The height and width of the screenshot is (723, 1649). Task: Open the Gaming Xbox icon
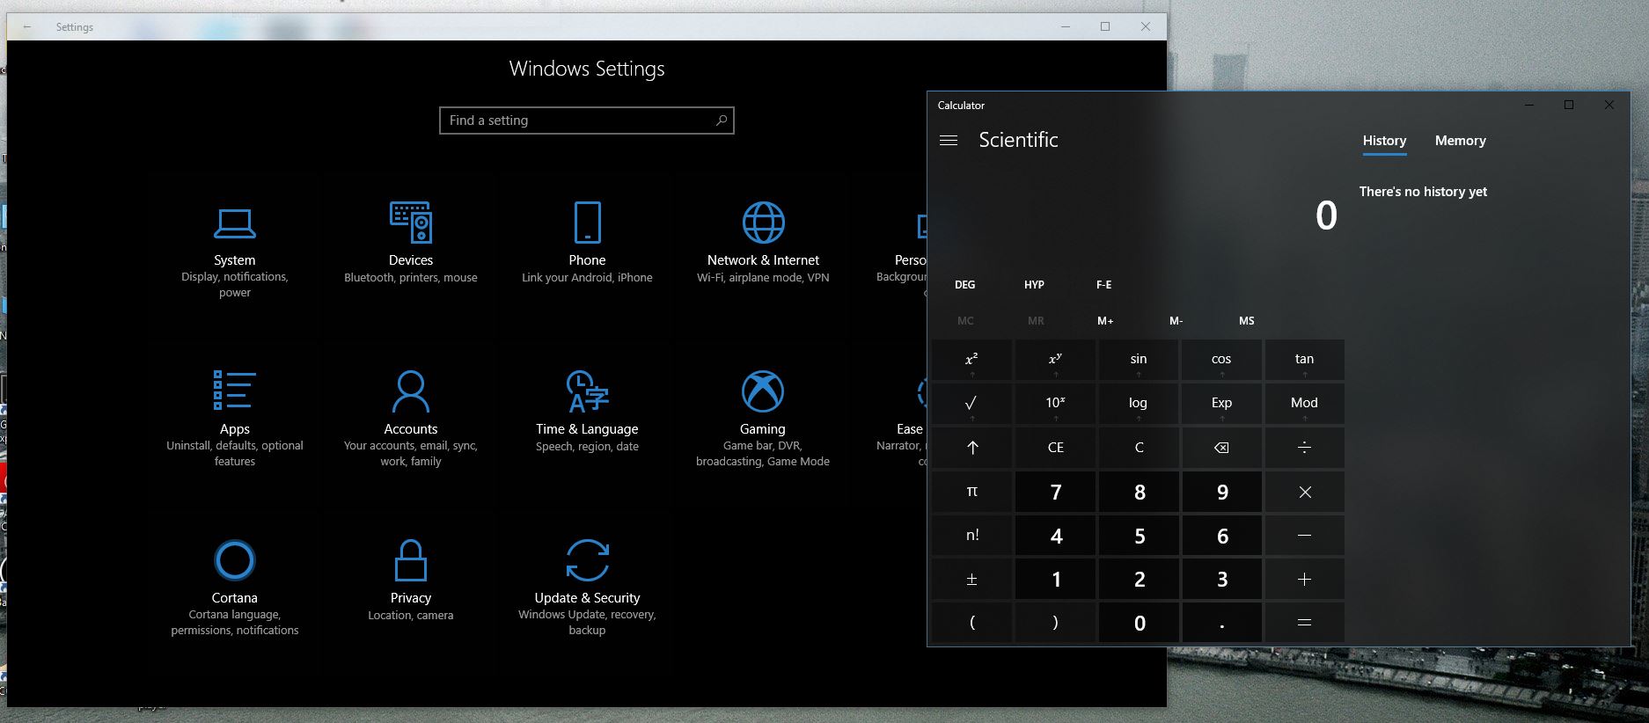762,391
